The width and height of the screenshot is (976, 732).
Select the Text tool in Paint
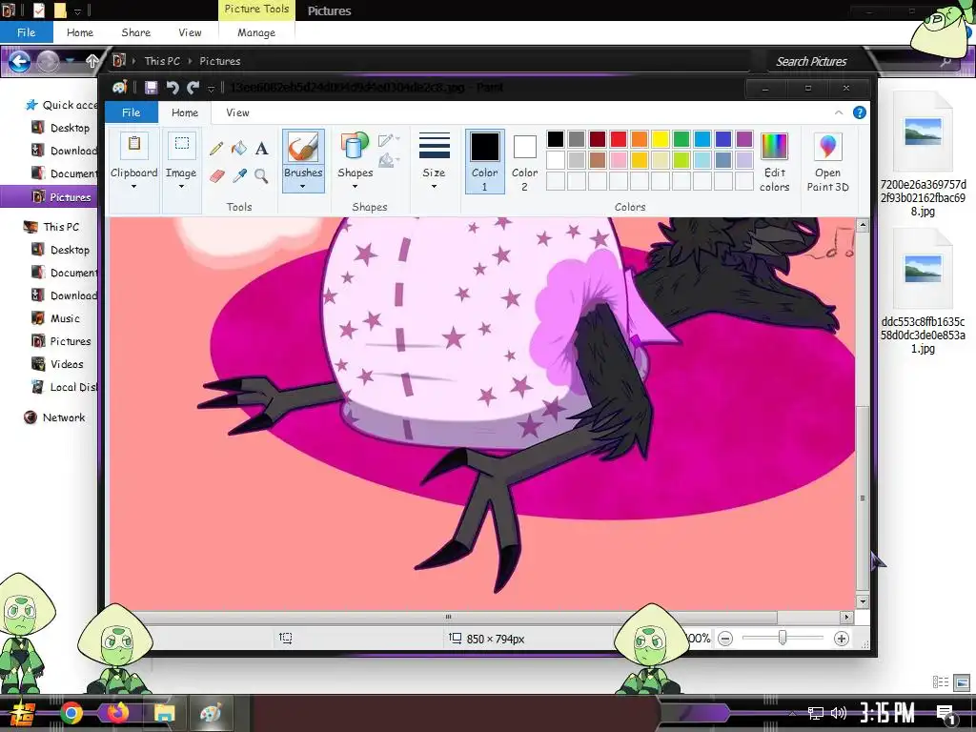click(x=262, y=148)
